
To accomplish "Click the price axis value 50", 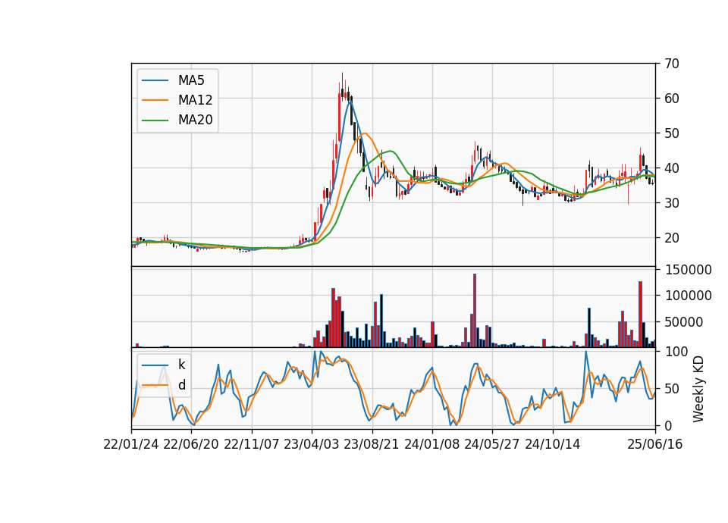I will [671, 133].
